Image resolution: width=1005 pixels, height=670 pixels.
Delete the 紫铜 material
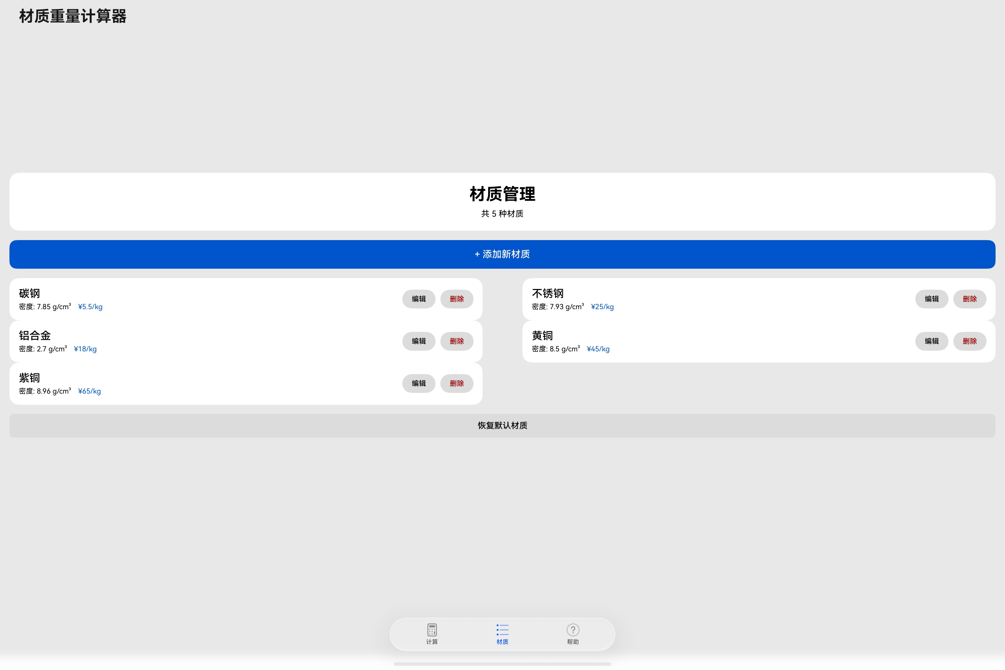(x=457, y=384)
